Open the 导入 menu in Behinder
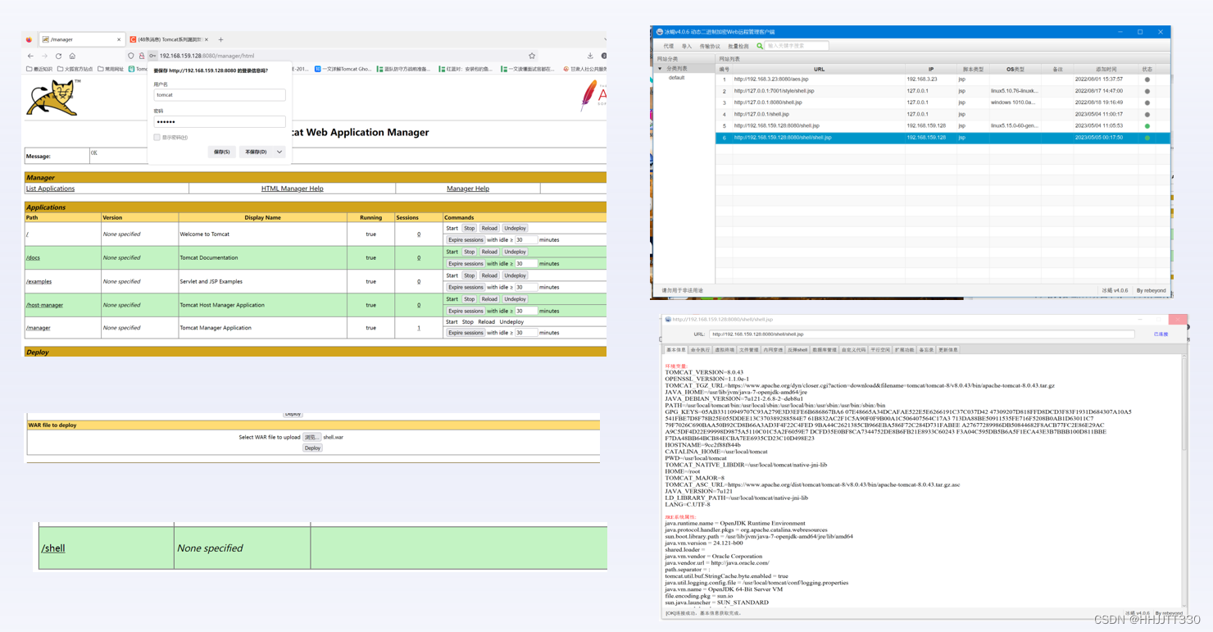Image resolution: width=1213 pixels, height=632 pixels. pos(686,47)
